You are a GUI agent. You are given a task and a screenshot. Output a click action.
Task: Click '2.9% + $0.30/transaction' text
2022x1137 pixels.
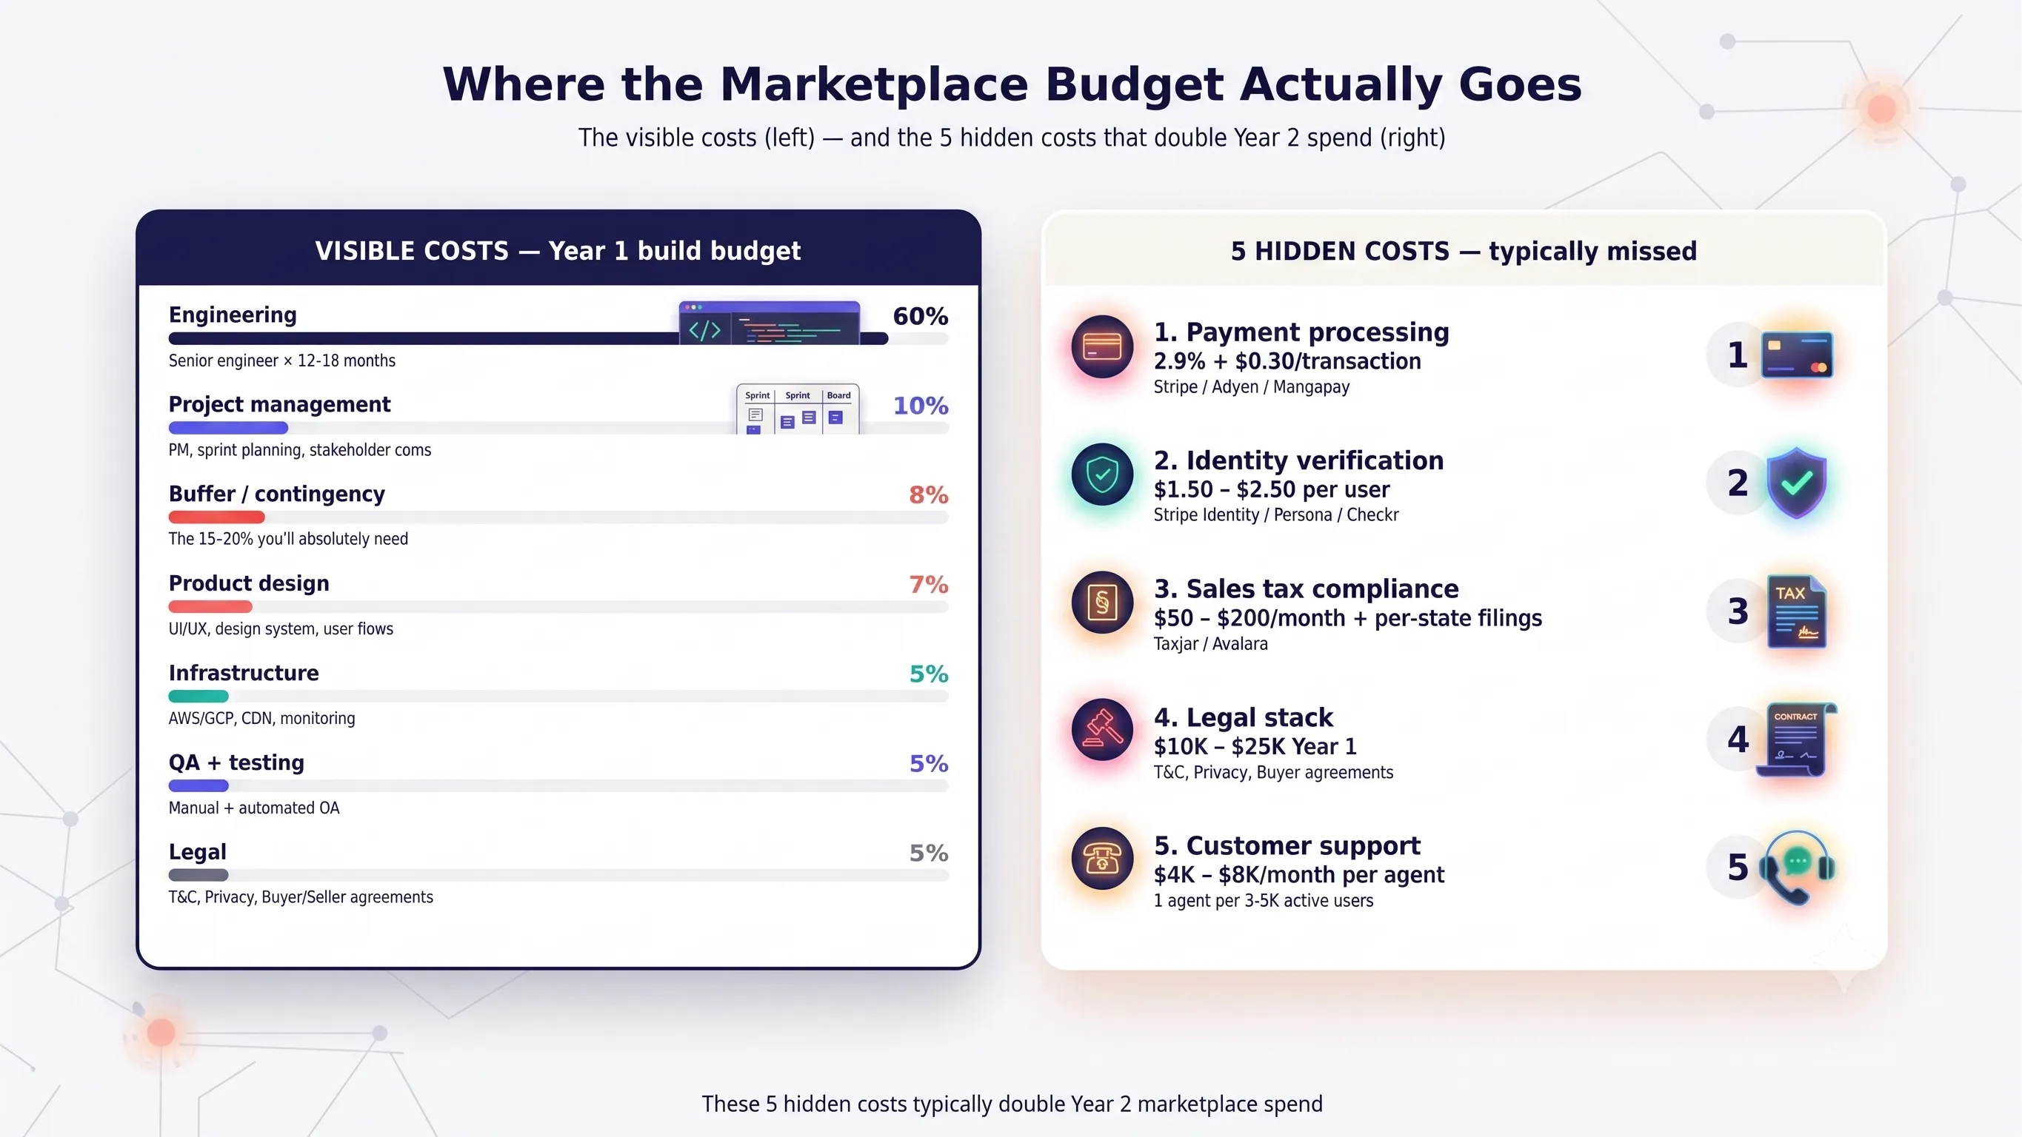(x=1287, y=361)
